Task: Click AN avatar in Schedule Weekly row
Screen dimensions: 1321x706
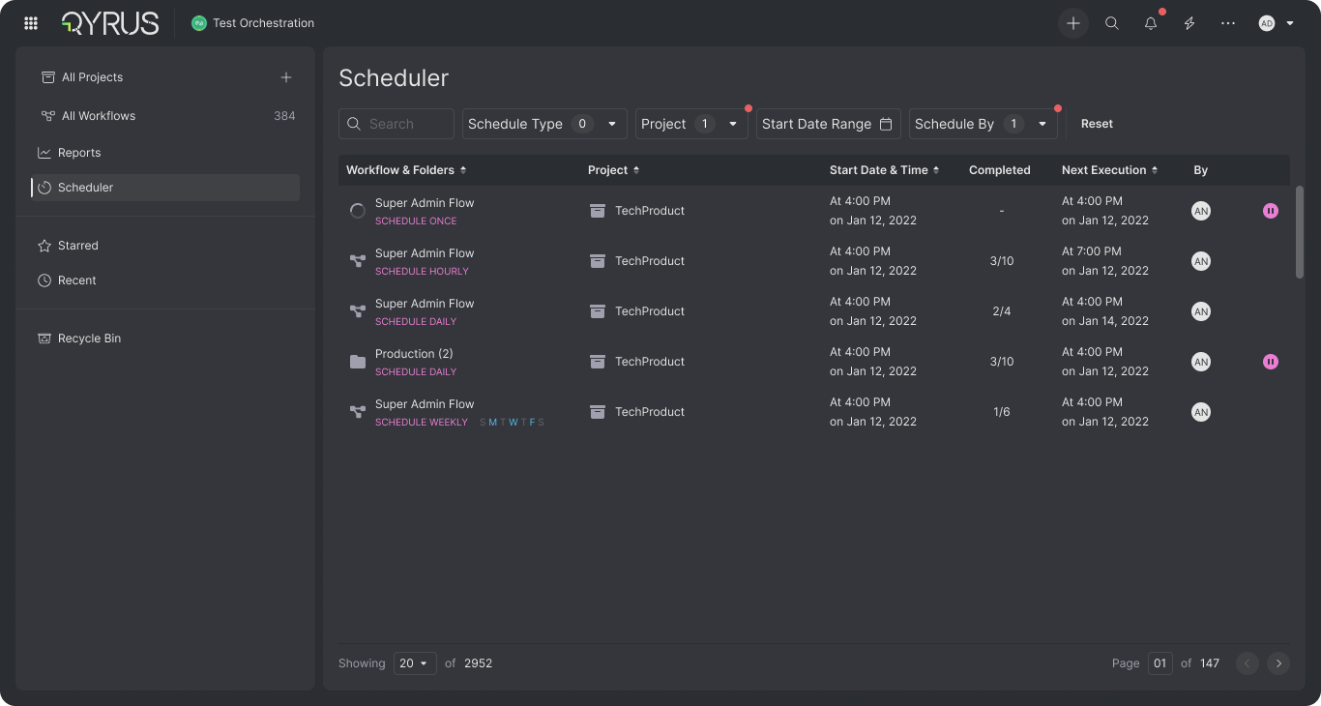Action: [1201, 412]
